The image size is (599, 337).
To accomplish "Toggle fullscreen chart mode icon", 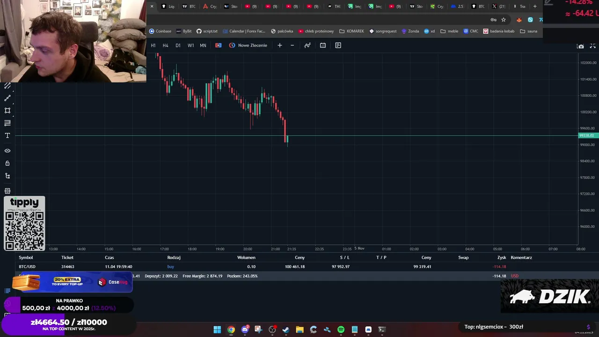I will tap(592, 46).
